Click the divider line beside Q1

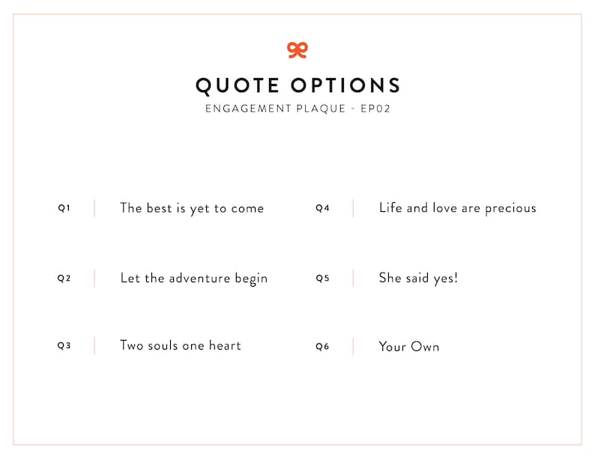[x=94, y=208]
